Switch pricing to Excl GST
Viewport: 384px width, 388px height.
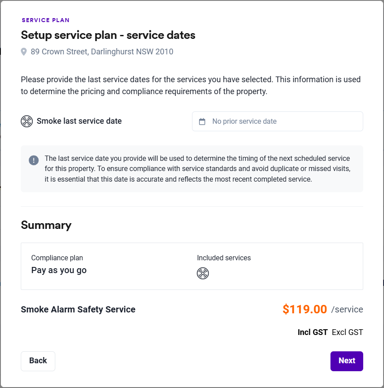pyautogui.click(x=347, y=332)
